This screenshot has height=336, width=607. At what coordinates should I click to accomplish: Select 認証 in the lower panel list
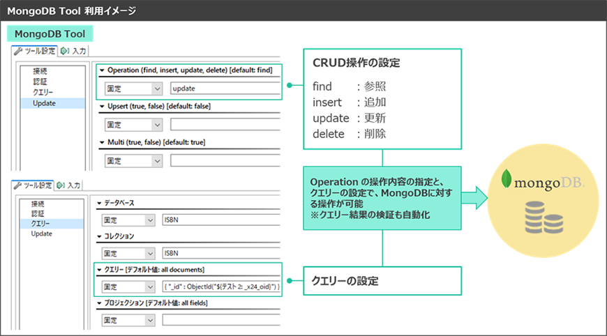point(38,214)
